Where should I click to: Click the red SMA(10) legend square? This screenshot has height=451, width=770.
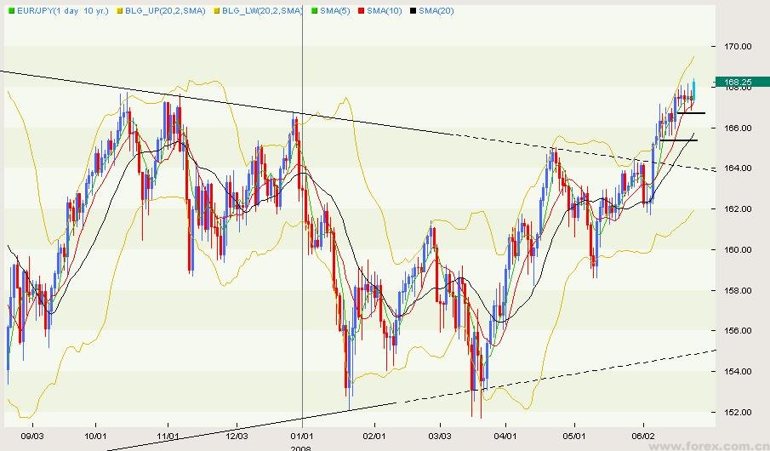point(361,10)
